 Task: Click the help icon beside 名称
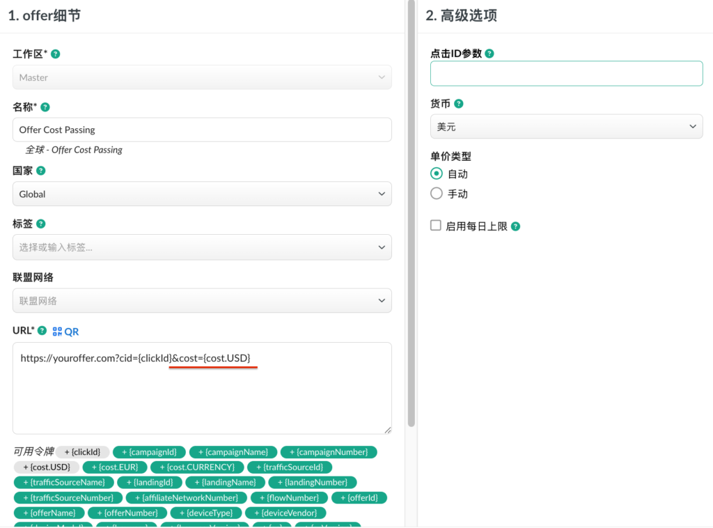[45, 107]
